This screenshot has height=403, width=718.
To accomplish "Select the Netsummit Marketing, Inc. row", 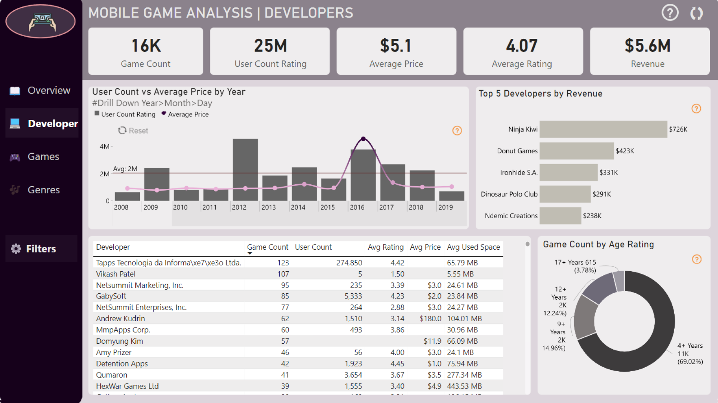I will coord(298,285).
